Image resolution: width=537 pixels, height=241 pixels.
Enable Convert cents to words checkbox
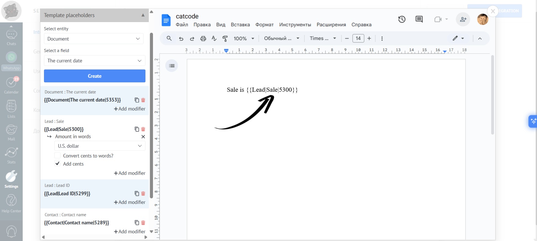coord(58,156)
